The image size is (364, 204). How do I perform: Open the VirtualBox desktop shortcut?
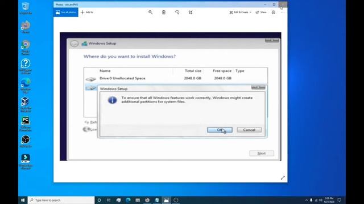click(26, 104)
